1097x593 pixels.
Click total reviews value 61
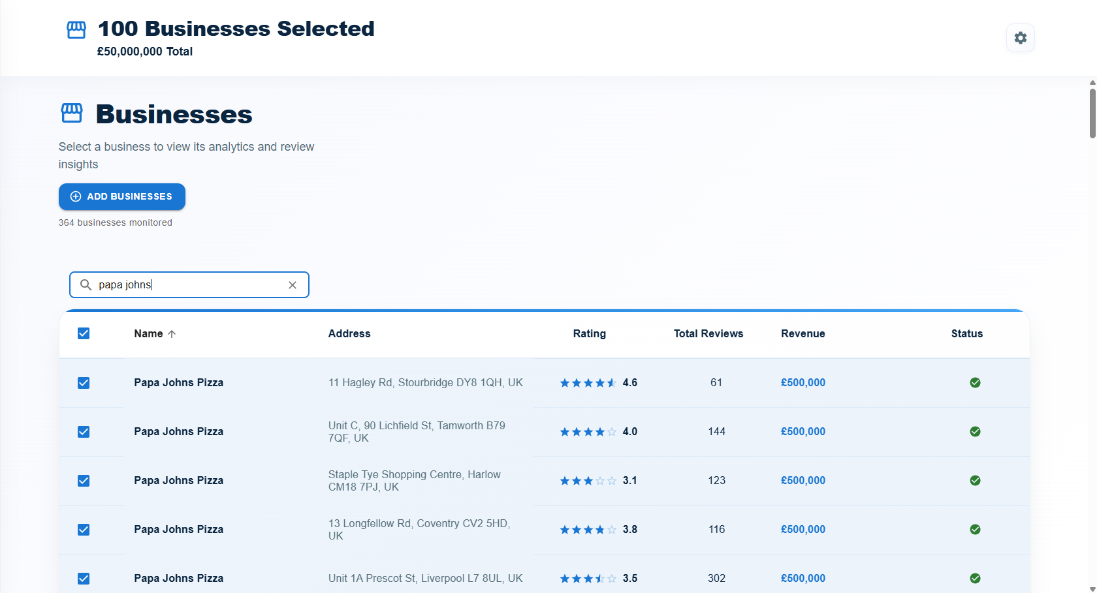point(716,383)
